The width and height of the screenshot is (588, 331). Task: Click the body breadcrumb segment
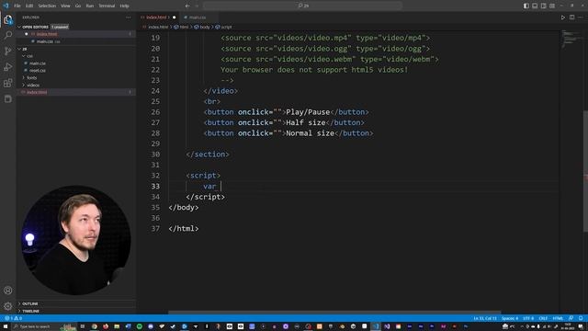click(202, 27)
